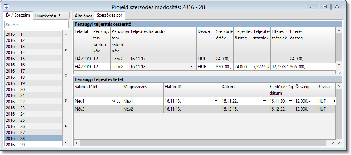Open date picker for Dátum 16.11.22.

pyautogui.click(x=265, y=101)
